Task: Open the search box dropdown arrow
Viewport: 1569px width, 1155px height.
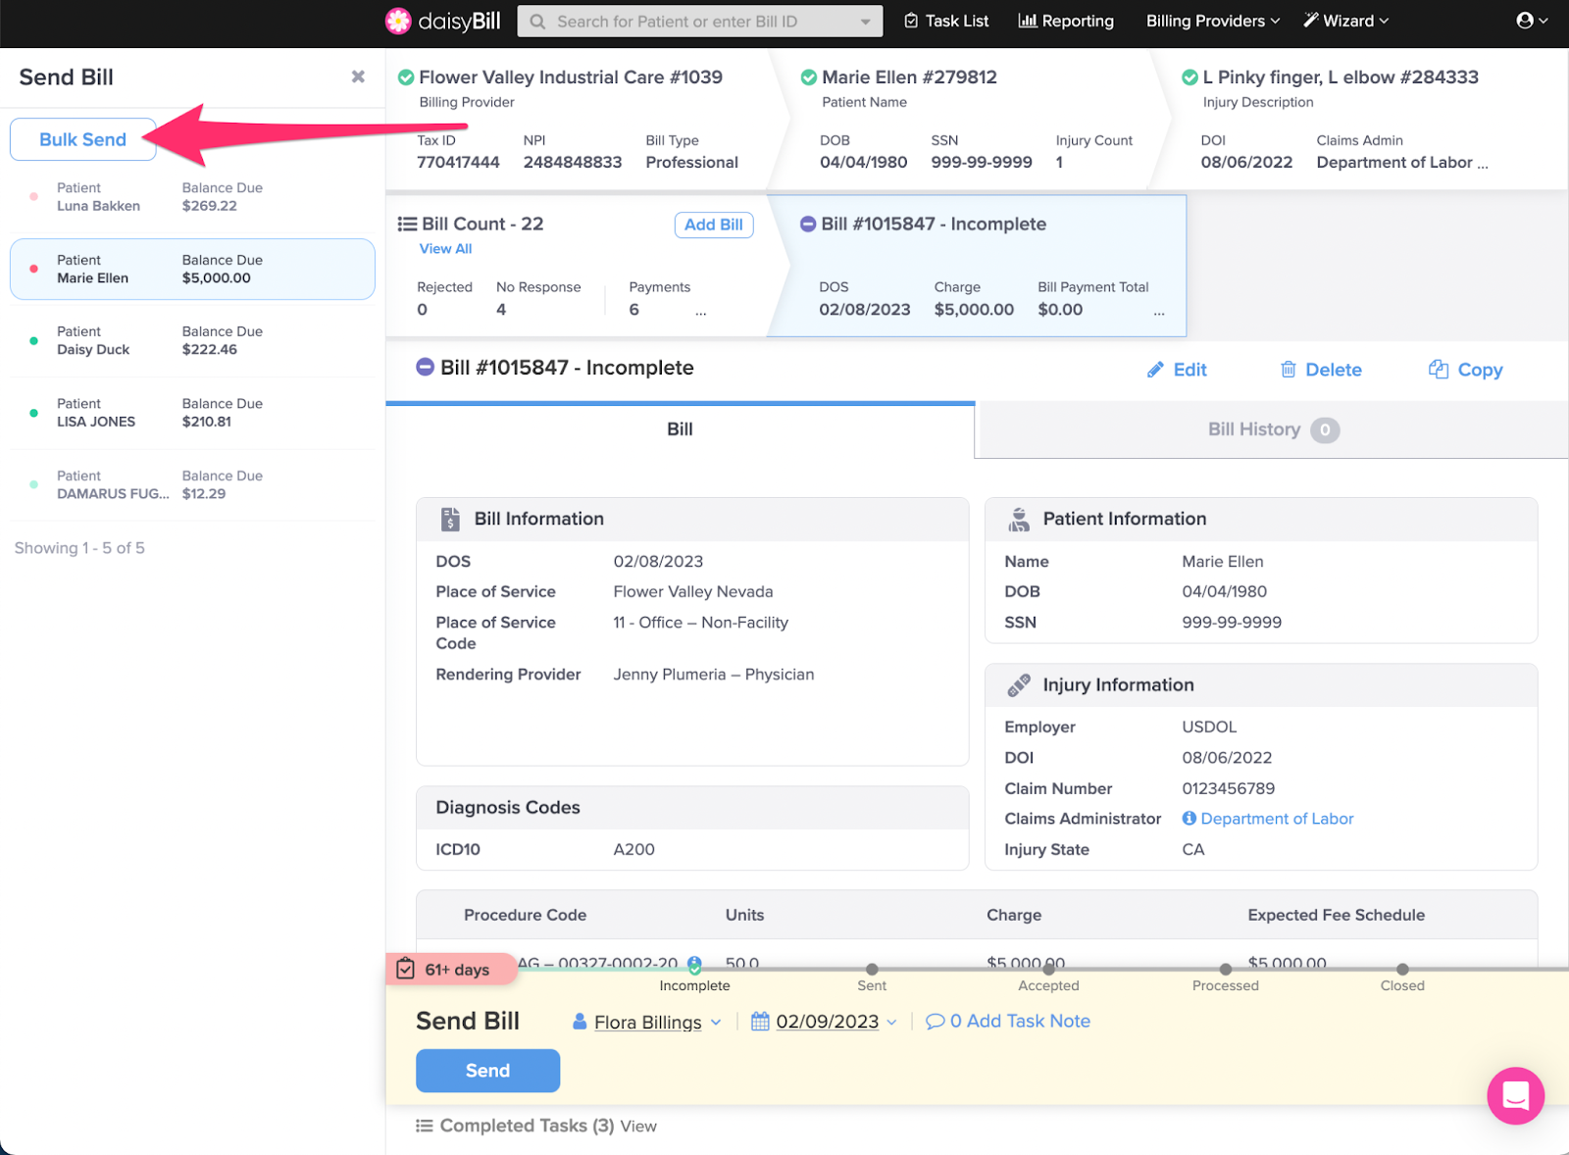Action: pos(865,22)
